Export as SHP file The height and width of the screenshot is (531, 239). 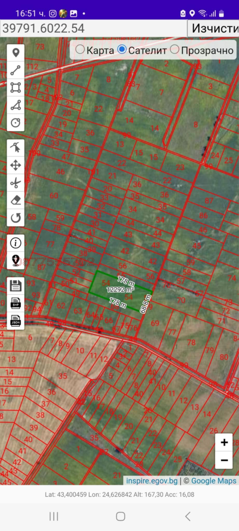[16, 303]
